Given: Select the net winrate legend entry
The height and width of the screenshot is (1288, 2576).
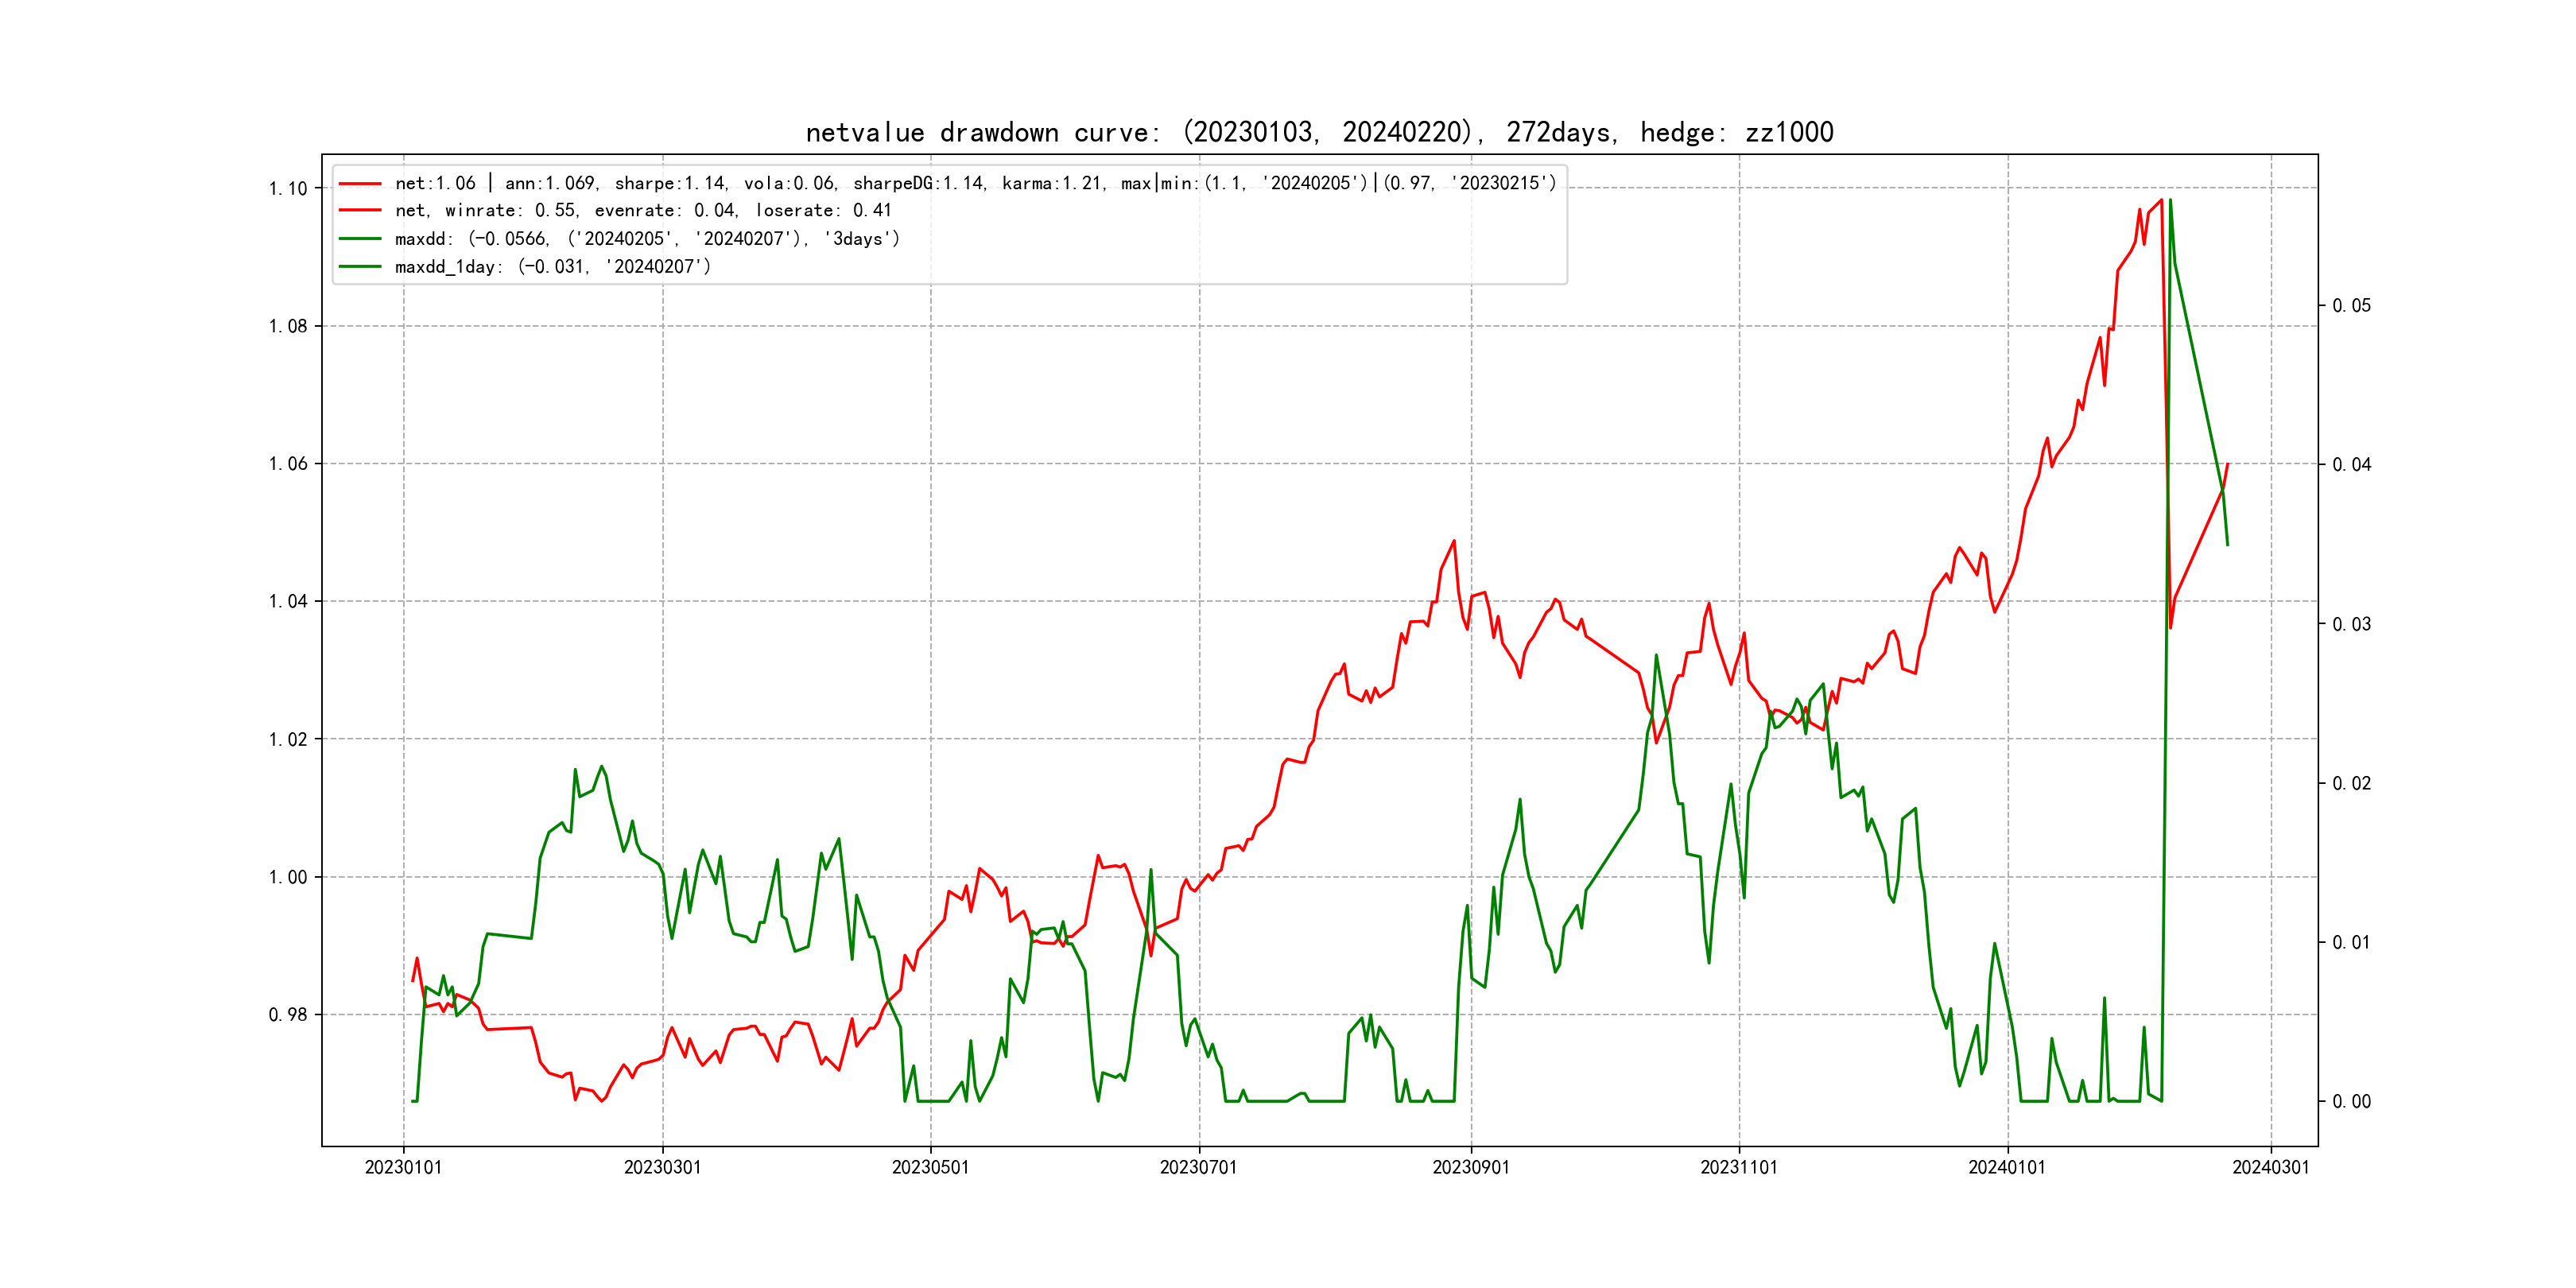Looking at the screenshot, I should [642, 211].
